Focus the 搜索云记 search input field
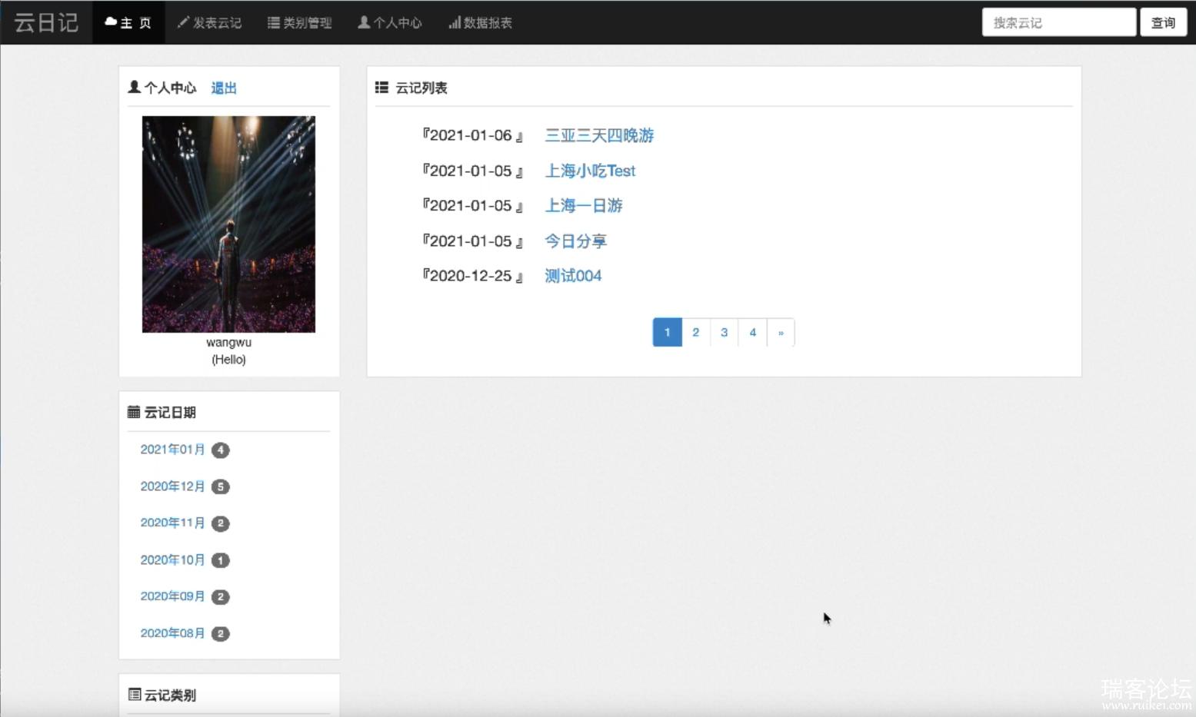The height and width of the screenshot is (717, 1196). [x=1058, y=22]
